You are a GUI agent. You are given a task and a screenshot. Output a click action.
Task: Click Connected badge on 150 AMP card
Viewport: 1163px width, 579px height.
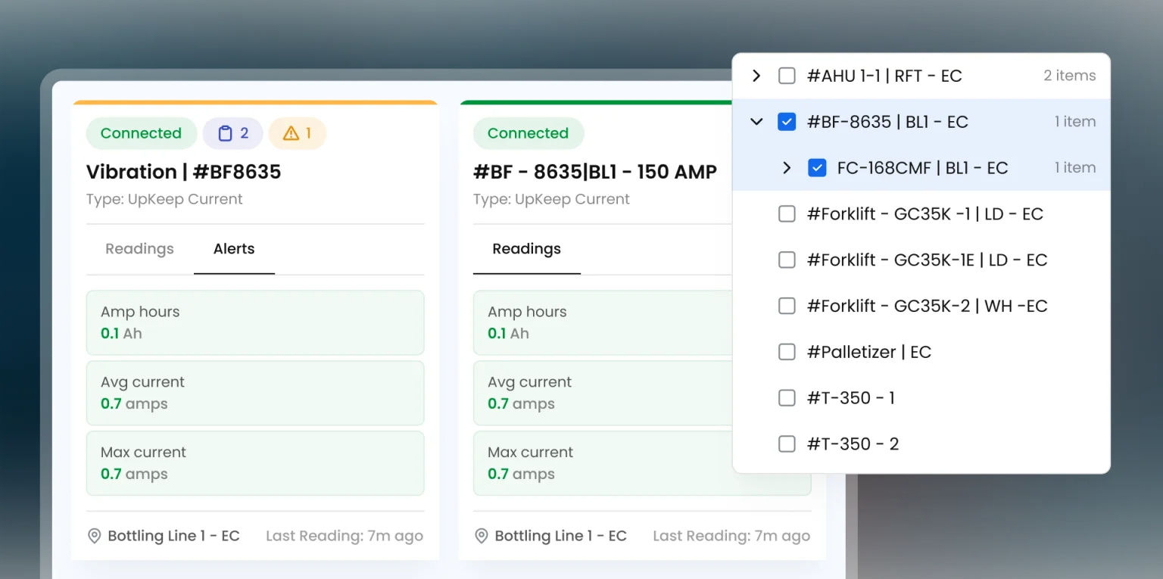tap(528, 133)
